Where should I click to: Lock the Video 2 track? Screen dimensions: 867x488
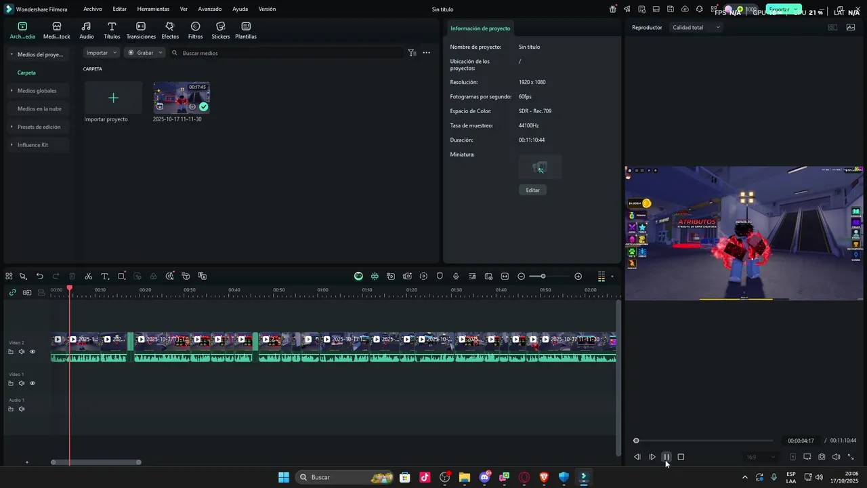(11, 352)
